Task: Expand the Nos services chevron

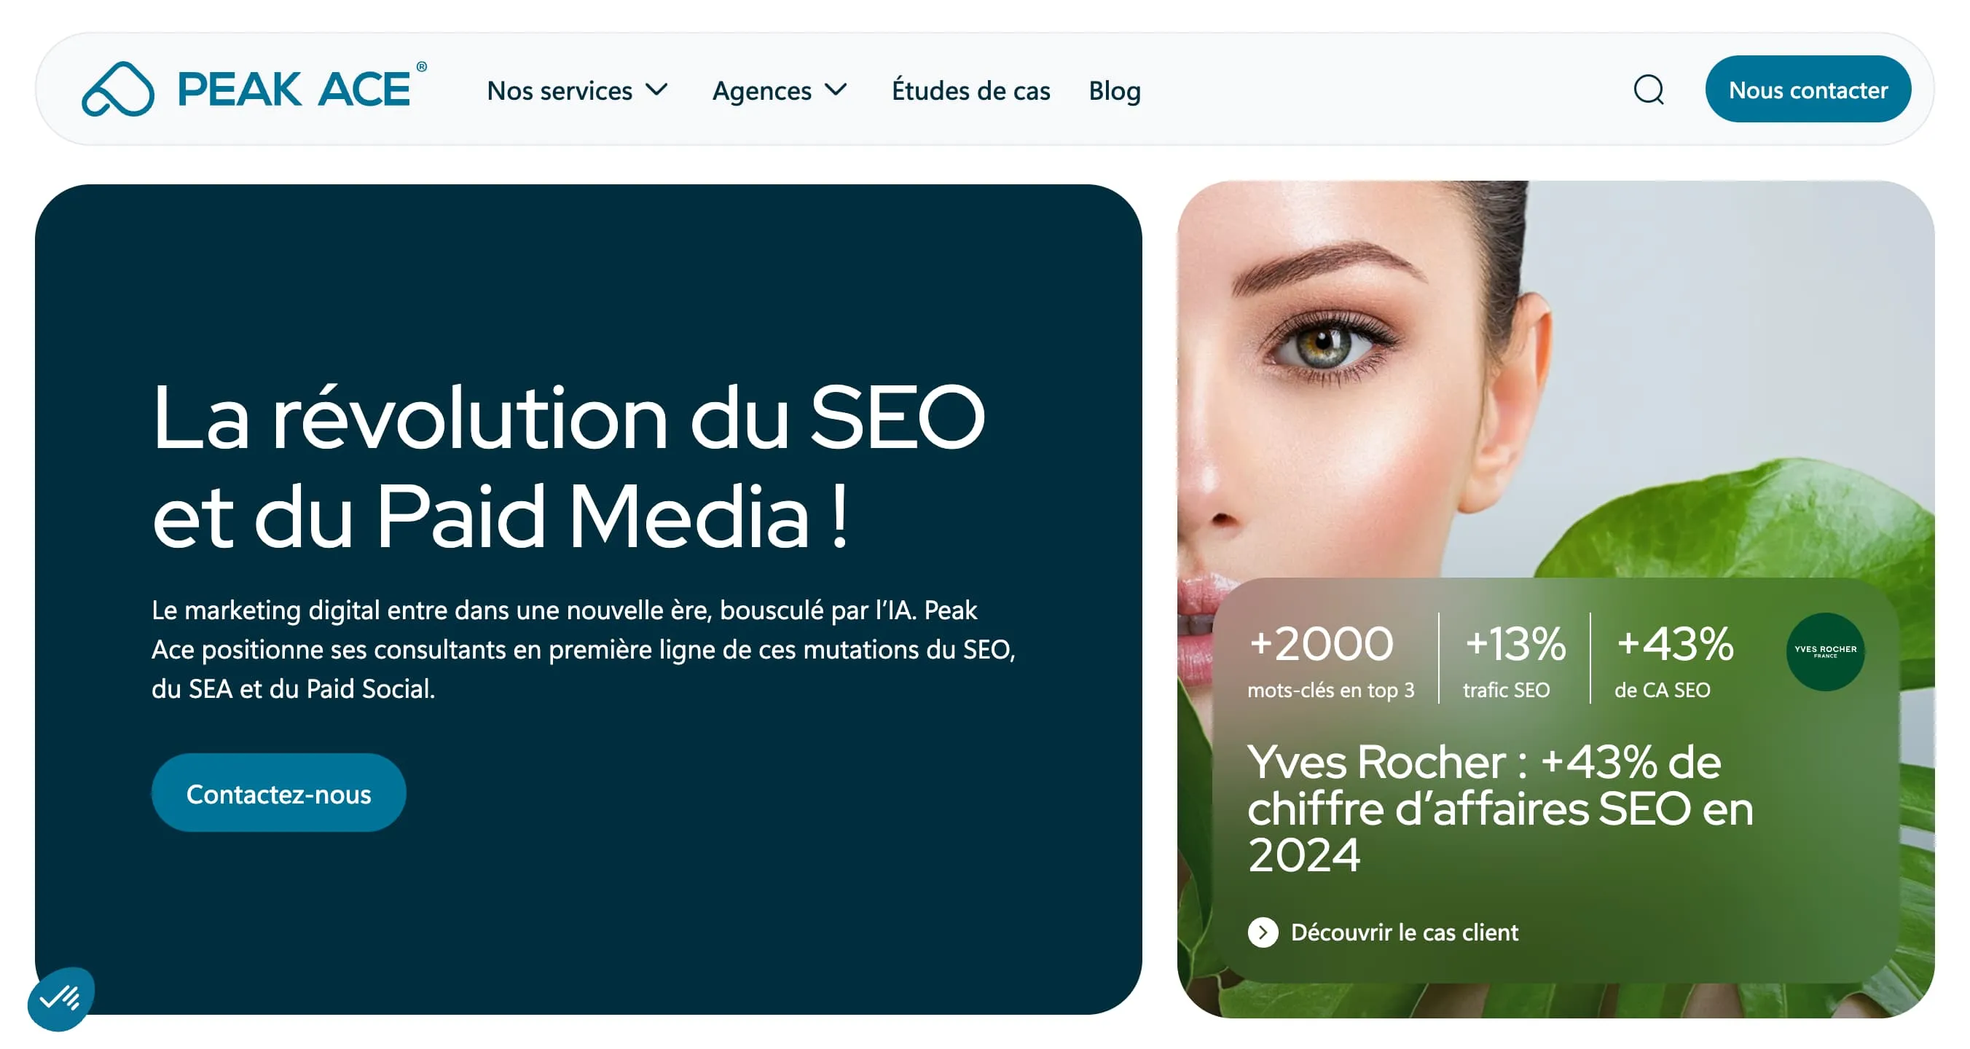Action: pyautogui.click(x=656, y=90)
